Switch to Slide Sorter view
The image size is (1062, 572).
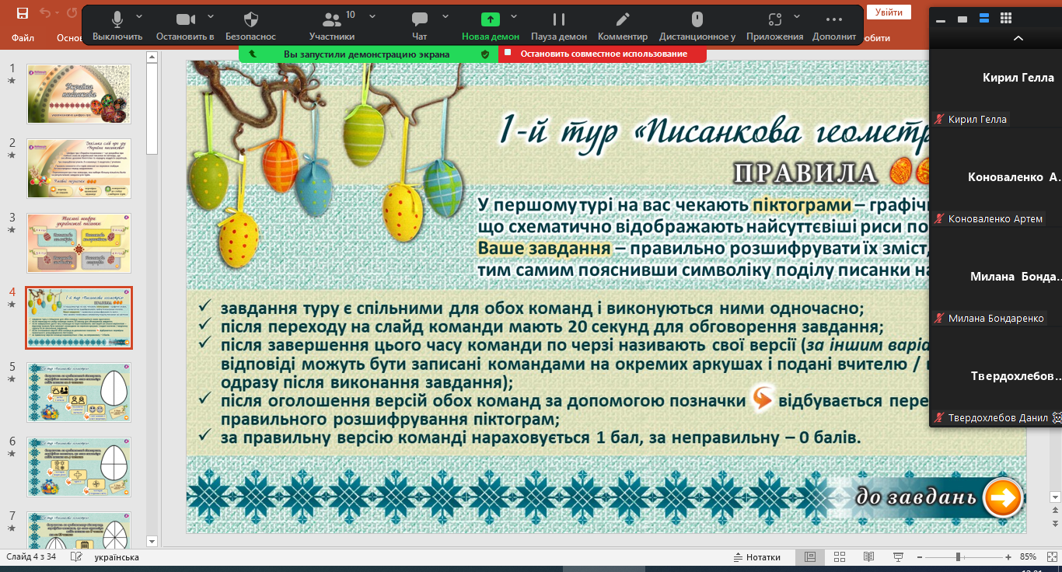pyautogui.click(x=840, y=557)
